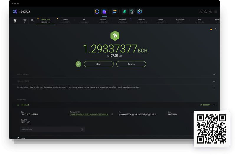Select the Bitcoin Cash asset tab
Screen dimensions: 236x155
(46, 21)
